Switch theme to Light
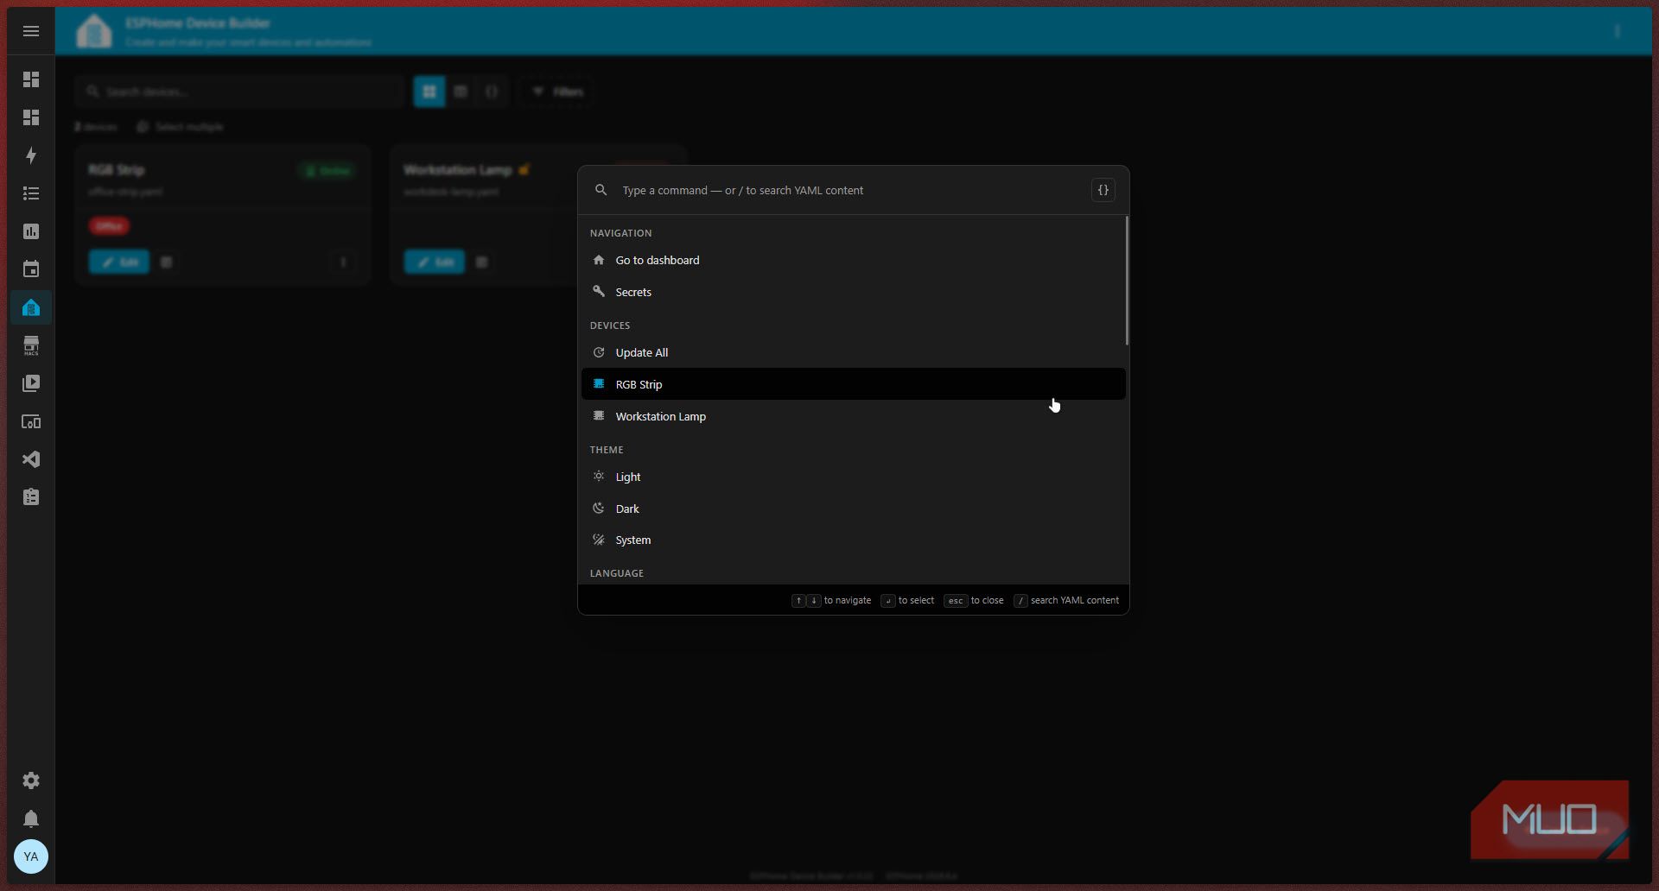The height and width of the screenshot is (891, 1659). 853,477
